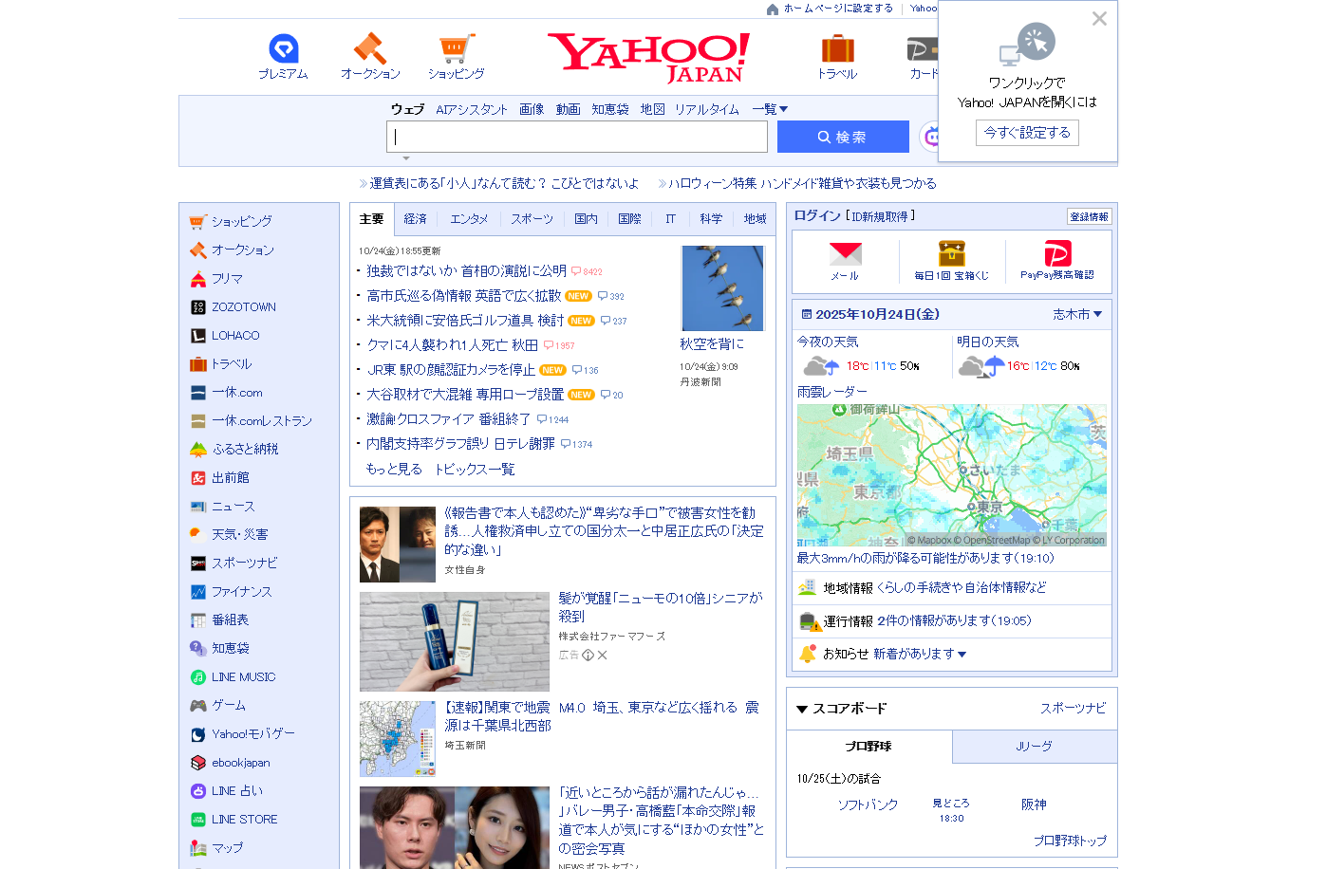Click the web search input field
1326x869 pixels.
pos(577,137)
